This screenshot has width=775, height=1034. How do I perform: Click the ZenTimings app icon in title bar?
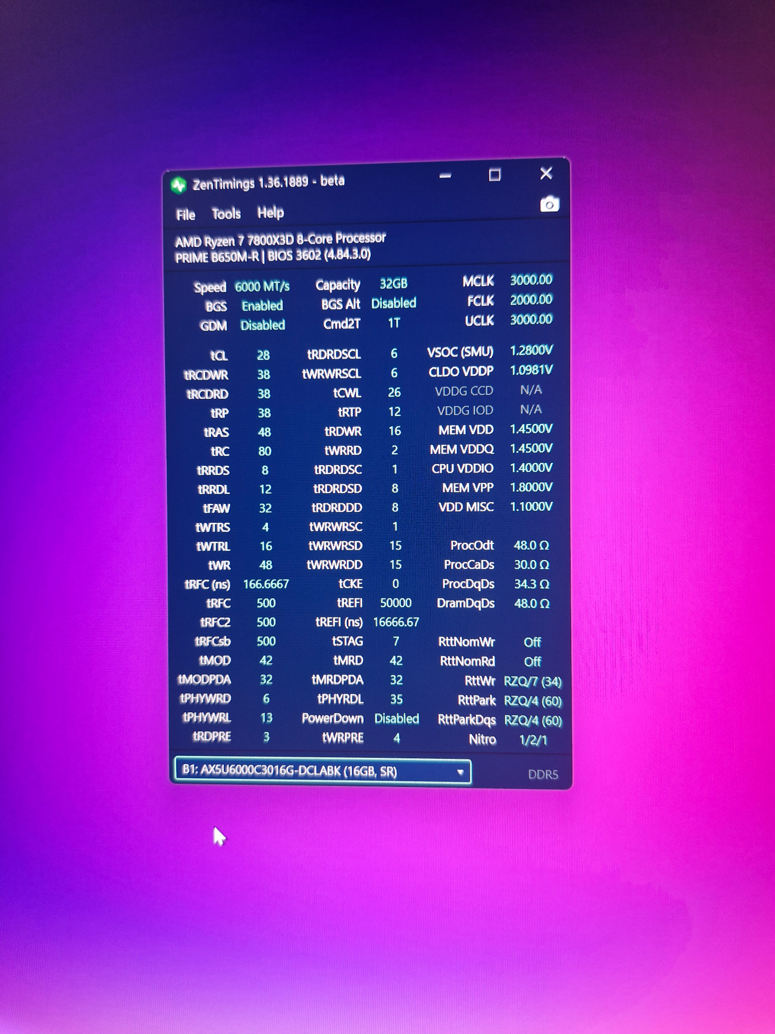[179, 185]
